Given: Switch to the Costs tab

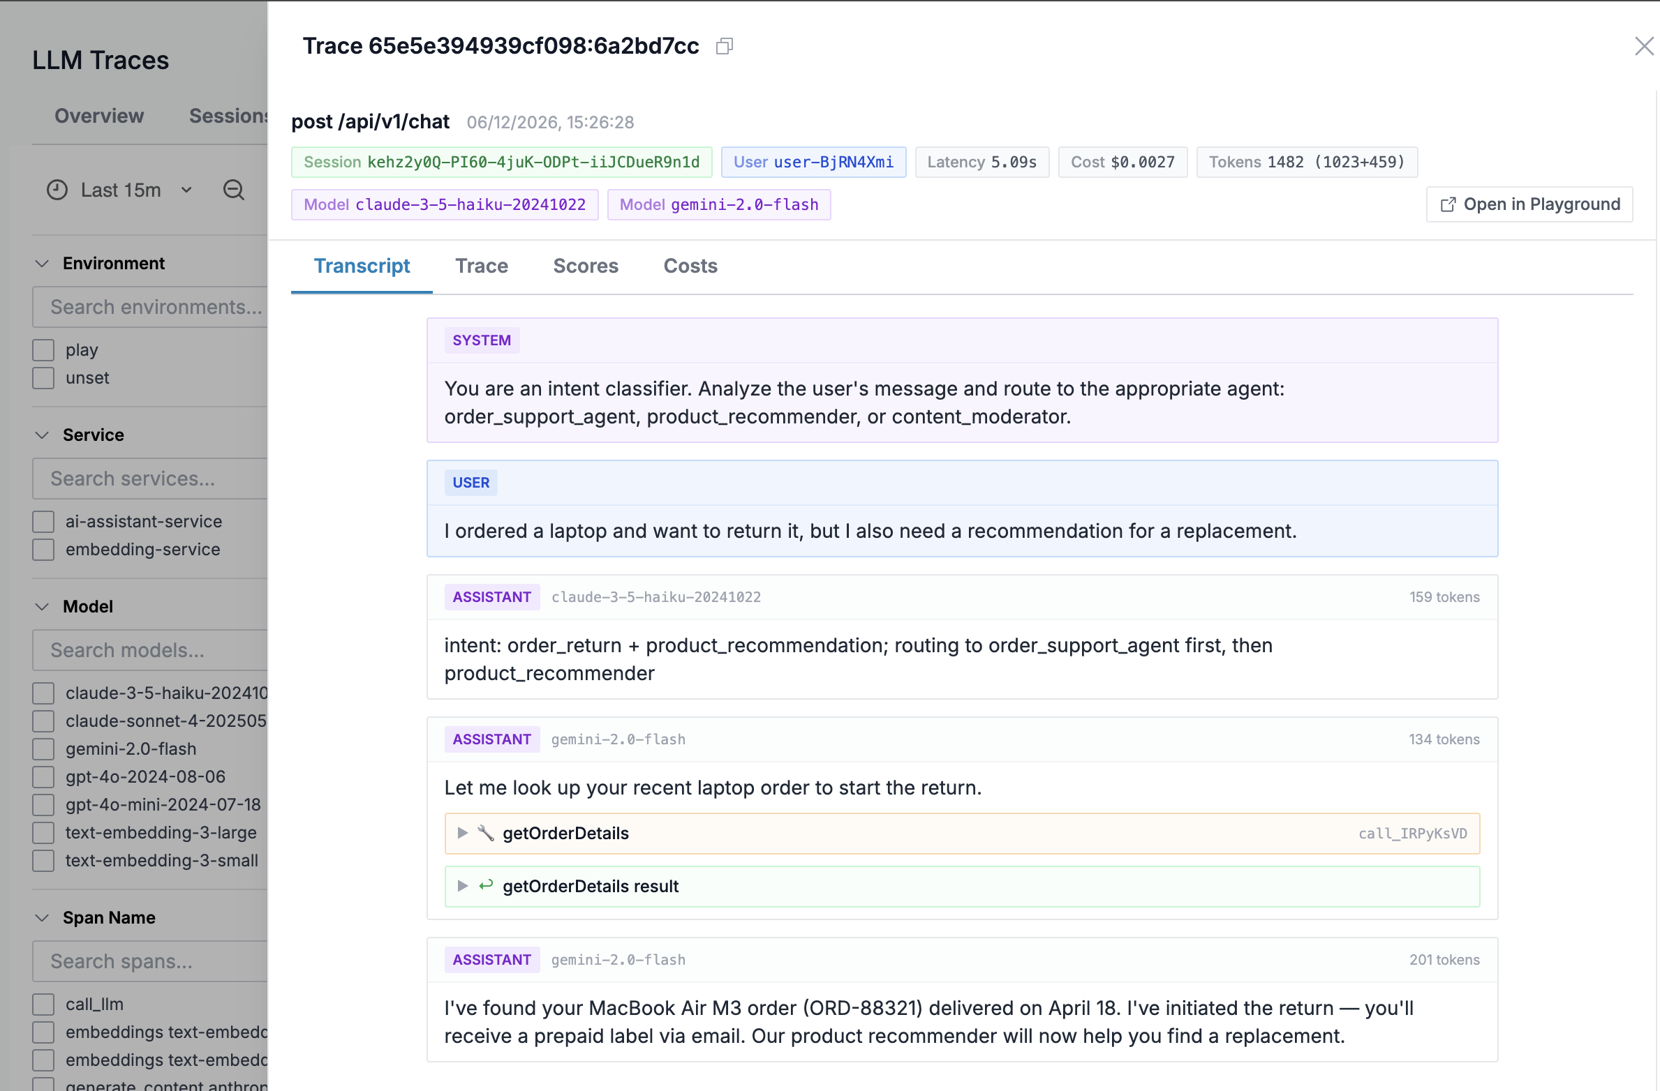Looking at the screenshot, I should [x=690, y=266].
